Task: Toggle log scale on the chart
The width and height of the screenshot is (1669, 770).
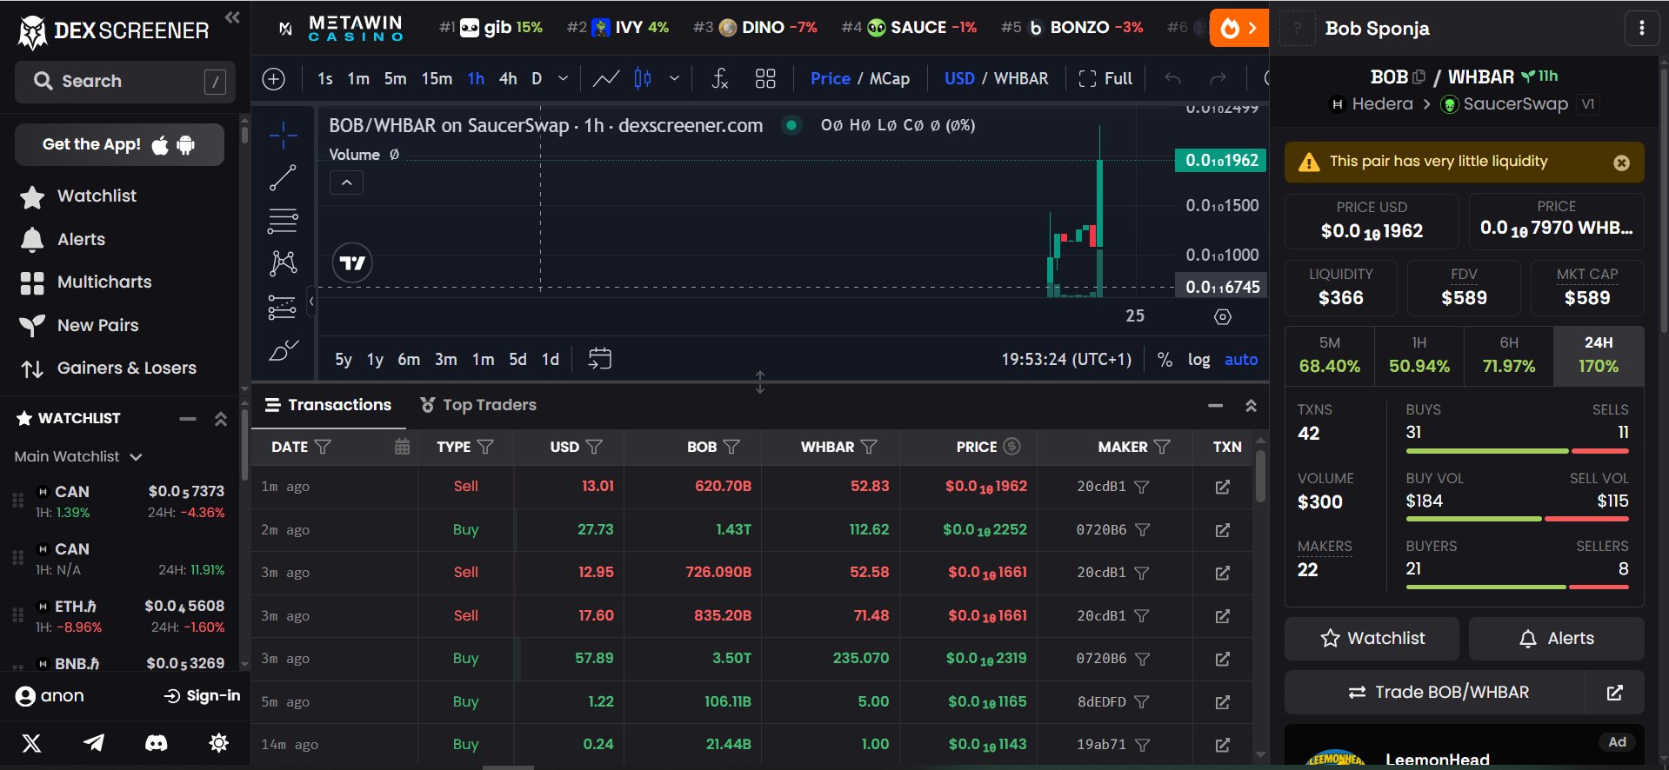Action: [1198, 359]
